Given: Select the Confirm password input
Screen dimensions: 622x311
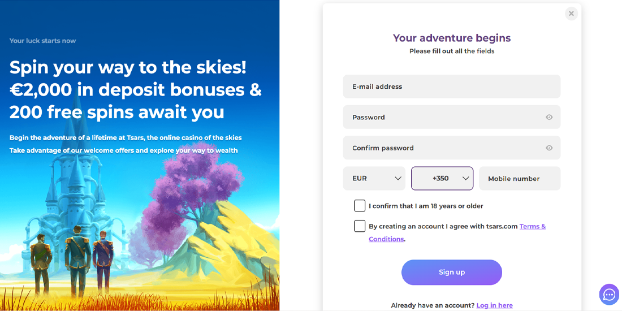Looking at the screenshot, I should pyautogui.click(x=441, y=148).
